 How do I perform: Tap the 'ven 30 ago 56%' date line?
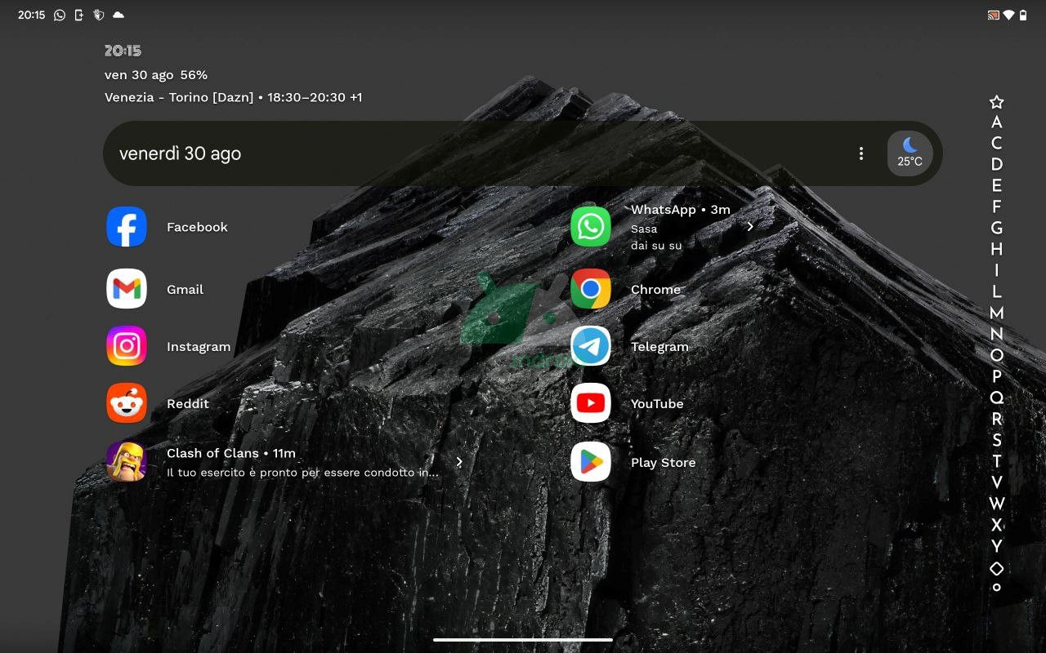[156, 74]
